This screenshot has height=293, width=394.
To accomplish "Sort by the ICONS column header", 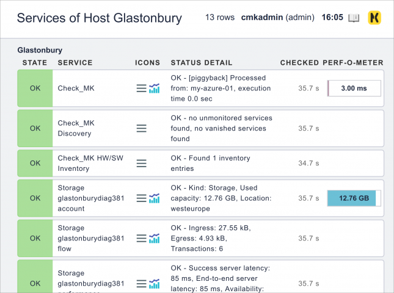I will click(147, 62).
